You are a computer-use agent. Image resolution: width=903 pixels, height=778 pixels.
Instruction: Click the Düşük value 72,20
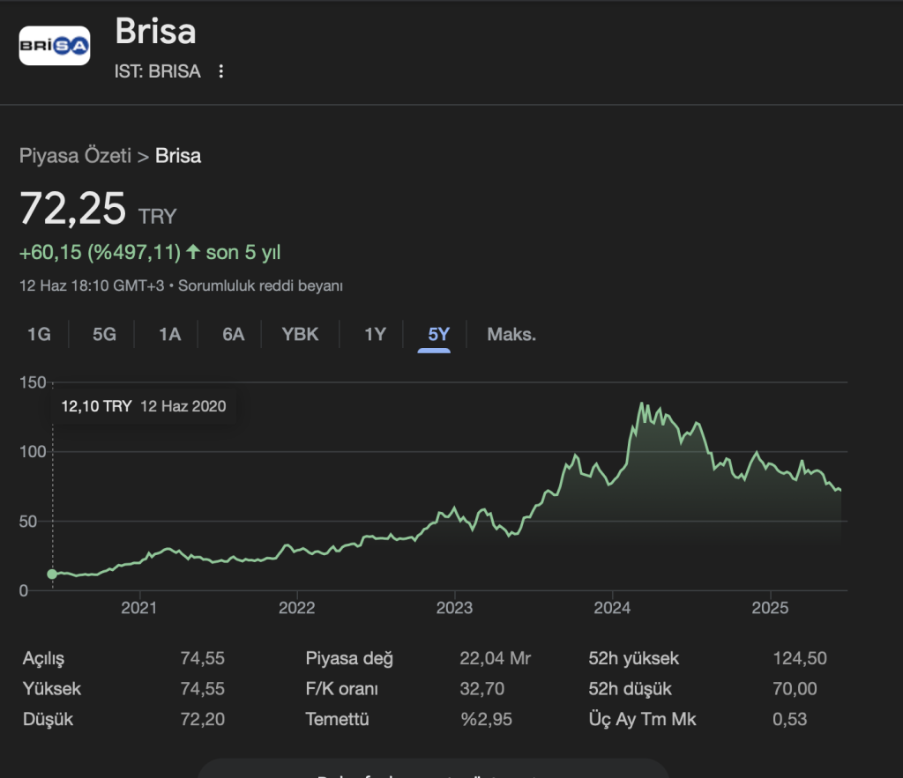202,719
